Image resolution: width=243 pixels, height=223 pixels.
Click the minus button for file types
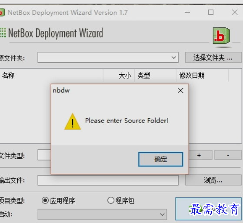(x=228, y=155)
